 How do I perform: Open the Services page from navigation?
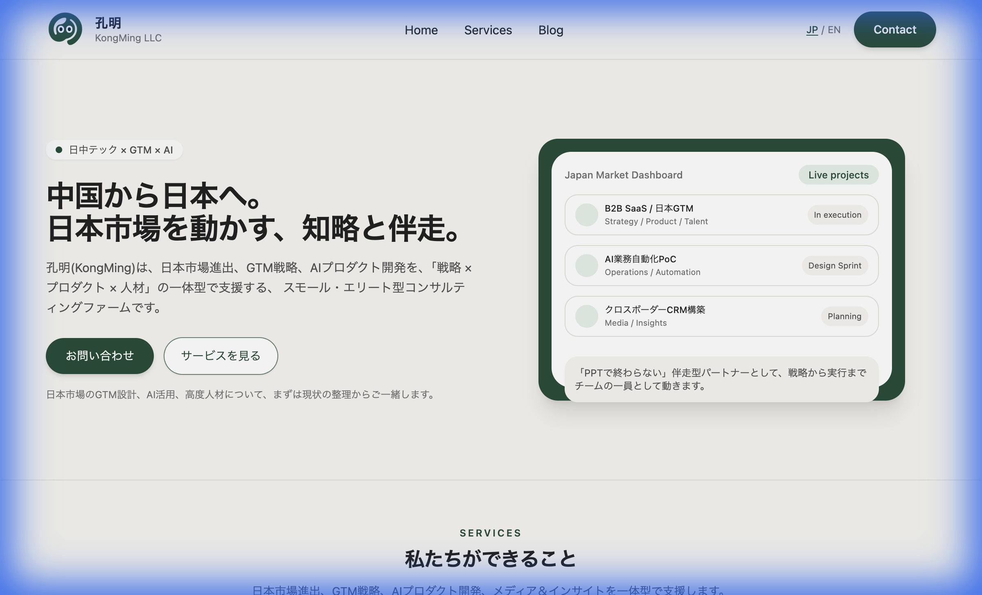coord(488,30)
